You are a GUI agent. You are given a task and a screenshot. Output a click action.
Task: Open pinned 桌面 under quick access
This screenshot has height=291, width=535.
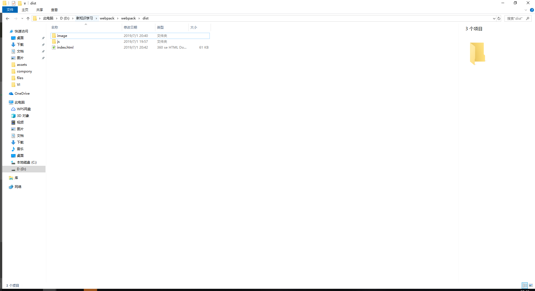(20, 38)
